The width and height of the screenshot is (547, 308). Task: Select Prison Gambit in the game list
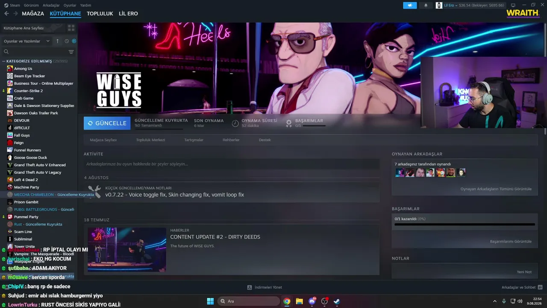pyautogui.click(x=26, y=202)
